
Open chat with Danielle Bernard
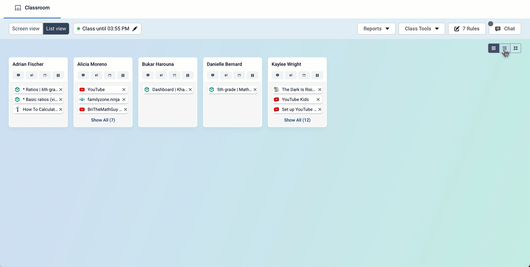click(213, 75)
